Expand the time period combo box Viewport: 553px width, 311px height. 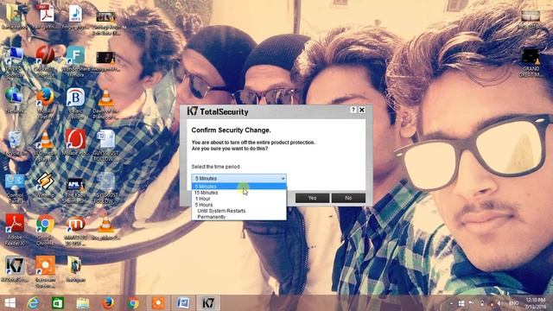pyautogui.click(x=238, y=179)
